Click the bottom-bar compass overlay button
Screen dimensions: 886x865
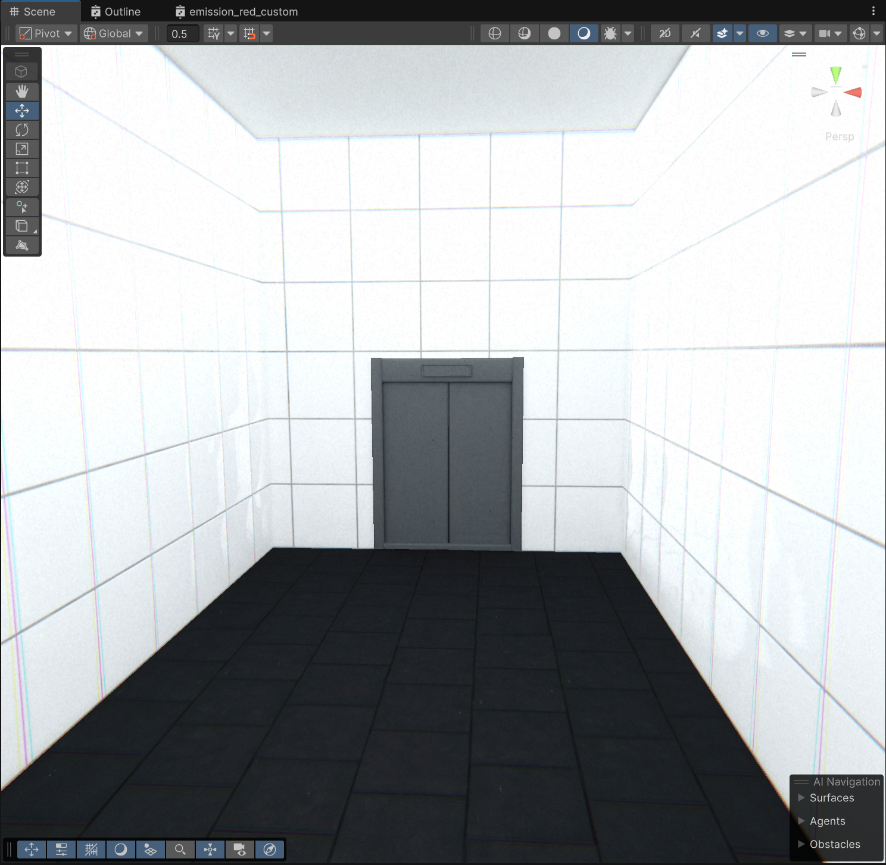tap(270, 850)
